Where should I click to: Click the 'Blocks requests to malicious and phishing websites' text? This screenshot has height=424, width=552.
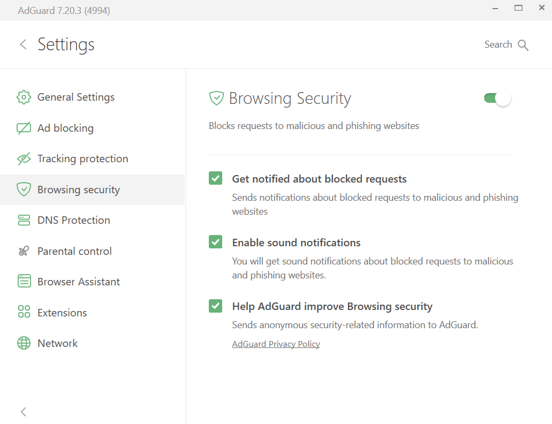pos(314,126)
